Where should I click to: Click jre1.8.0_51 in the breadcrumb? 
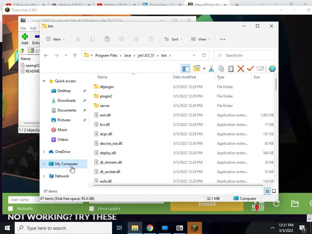click(x=146, y=55)
